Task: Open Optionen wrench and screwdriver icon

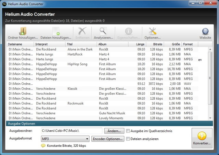Action: (152, 31)
